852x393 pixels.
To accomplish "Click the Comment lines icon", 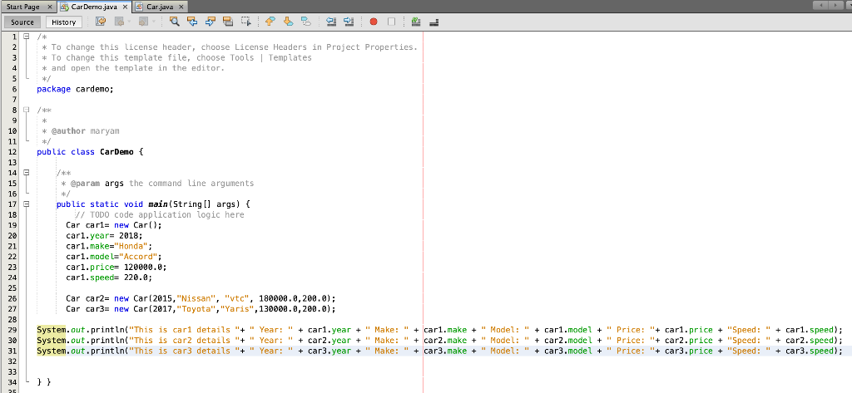I will tap(416, 22).
